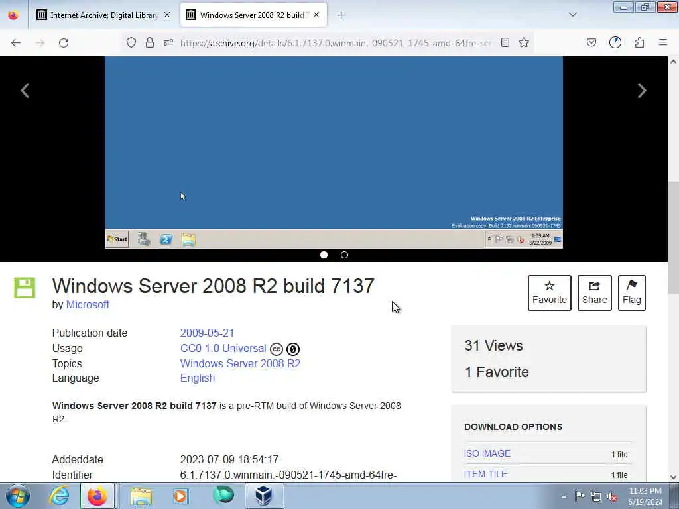
Task: Open the taskbar clock and date
Action: tap(645, 496)
